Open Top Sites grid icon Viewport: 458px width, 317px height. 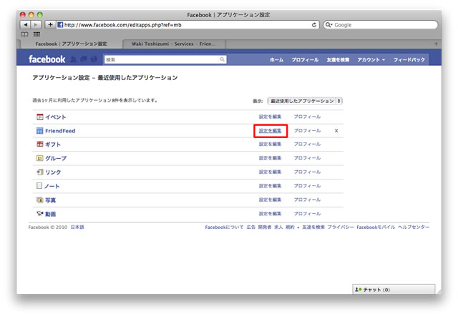coord(36,34)
